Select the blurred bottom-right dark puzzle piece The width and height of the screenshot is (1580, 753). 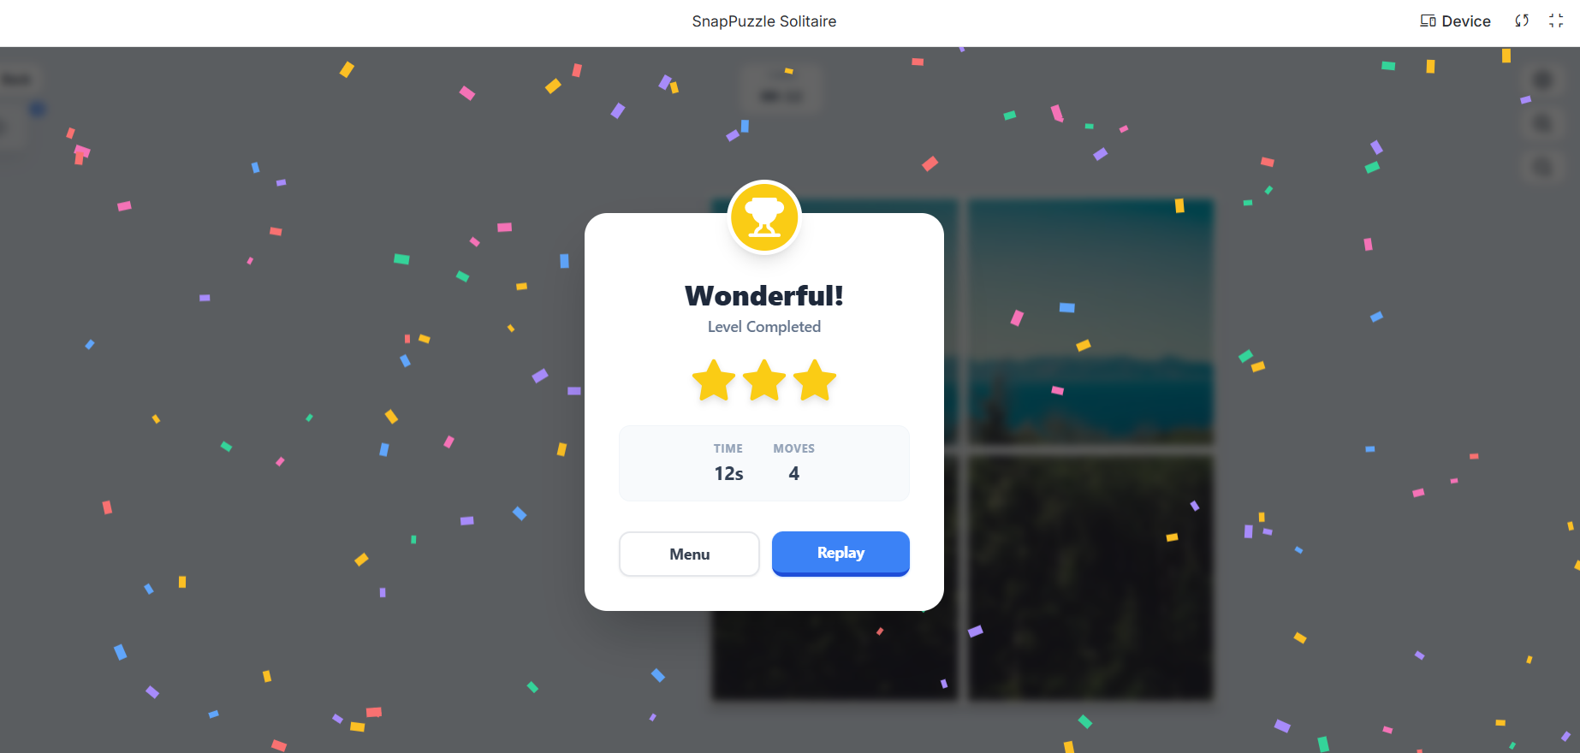(x=1090, y=578)
